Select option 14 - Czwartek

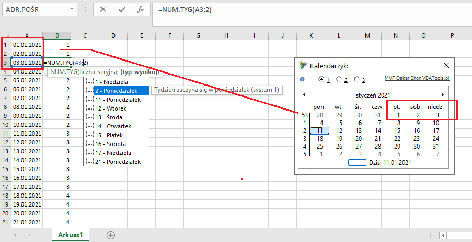pyautogui.click(x=116, y=126)
